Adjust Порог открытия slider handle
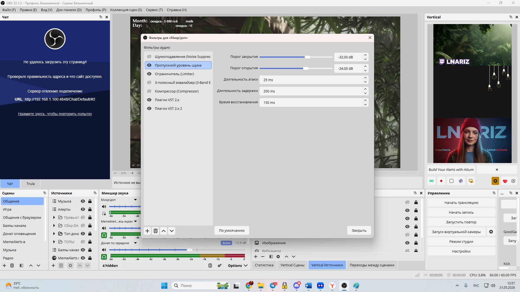The height and width of the screenshot is (292, 520). (306, 68)
